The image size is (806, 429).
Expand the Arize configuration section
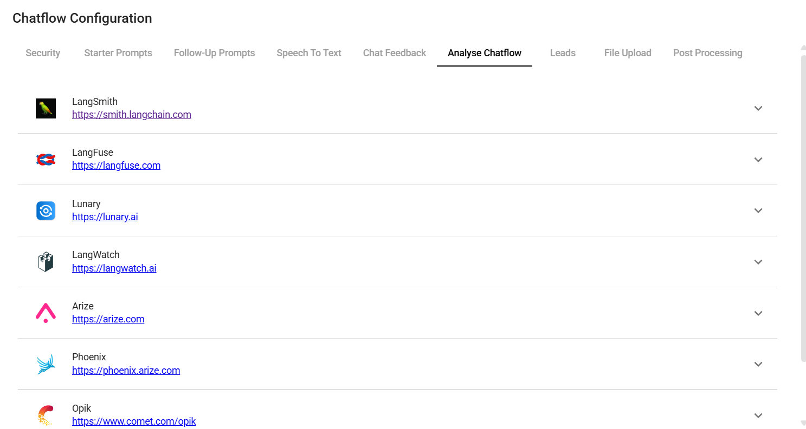coord(758,313)
